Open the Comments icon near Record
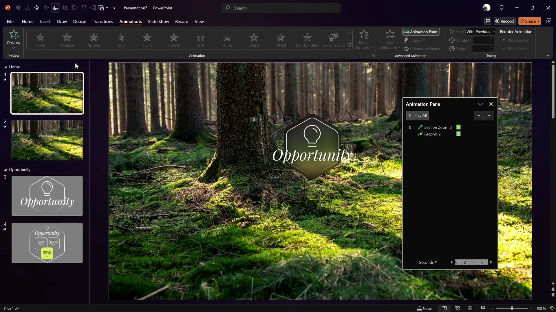The width and height of the screenshot is (556, 312). click(x=488, y=21)
